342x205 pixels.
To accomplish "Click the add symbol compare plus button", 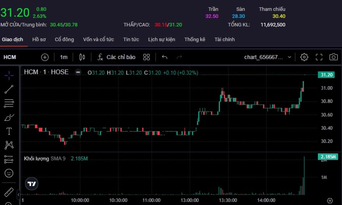I will 45,57.
